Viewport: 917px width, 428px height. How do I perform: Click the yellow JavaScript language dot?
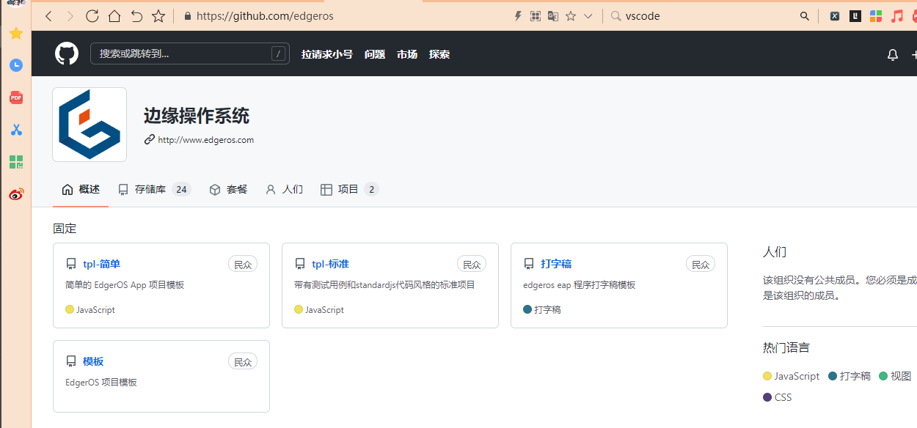(x=766, y=376)
